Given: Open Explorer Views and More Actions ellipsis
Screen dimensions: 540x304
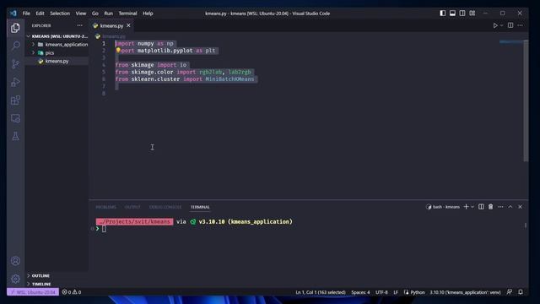Looking at the screenshot, I should coord(80,25).
